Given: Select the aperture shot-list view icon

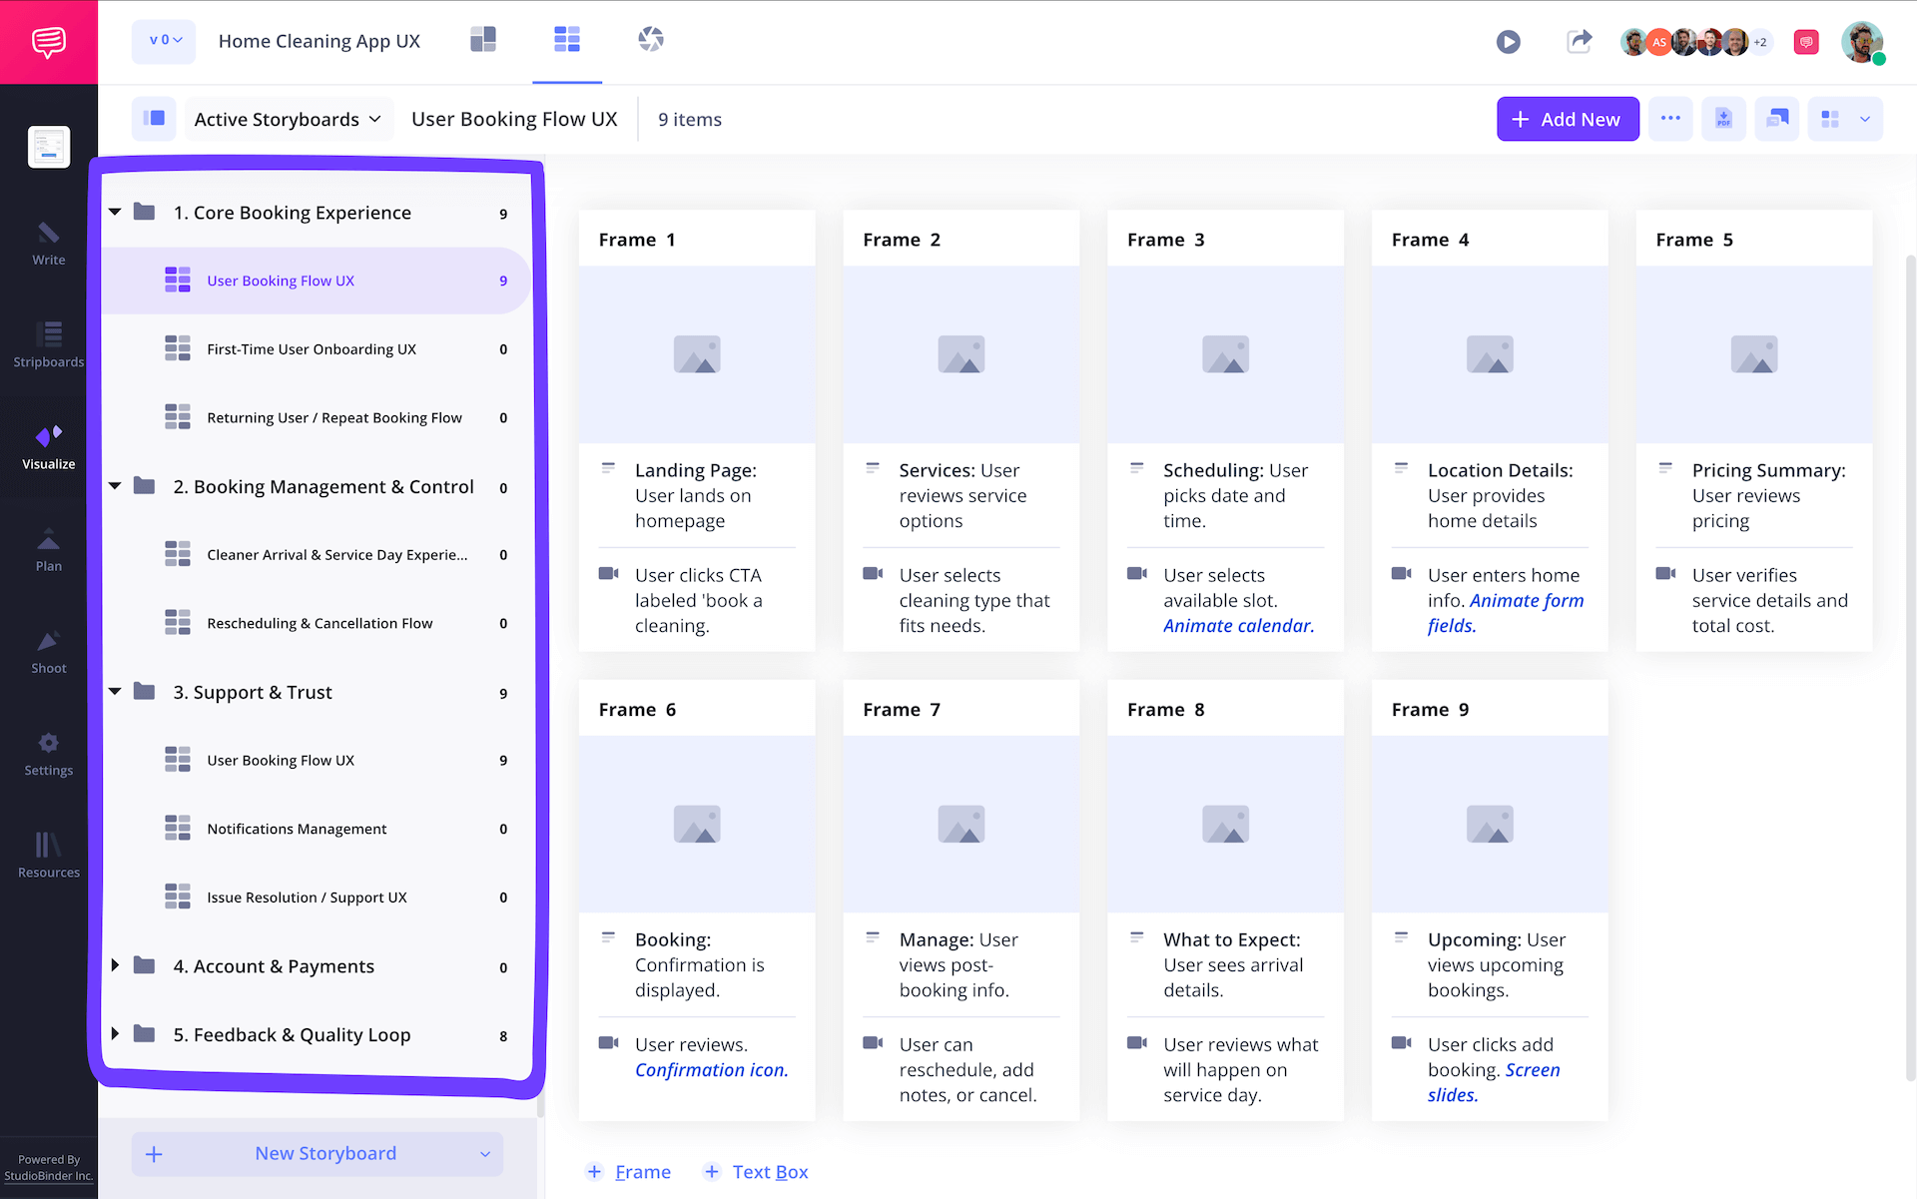Looking at the screenshot, I should (651, 40).
